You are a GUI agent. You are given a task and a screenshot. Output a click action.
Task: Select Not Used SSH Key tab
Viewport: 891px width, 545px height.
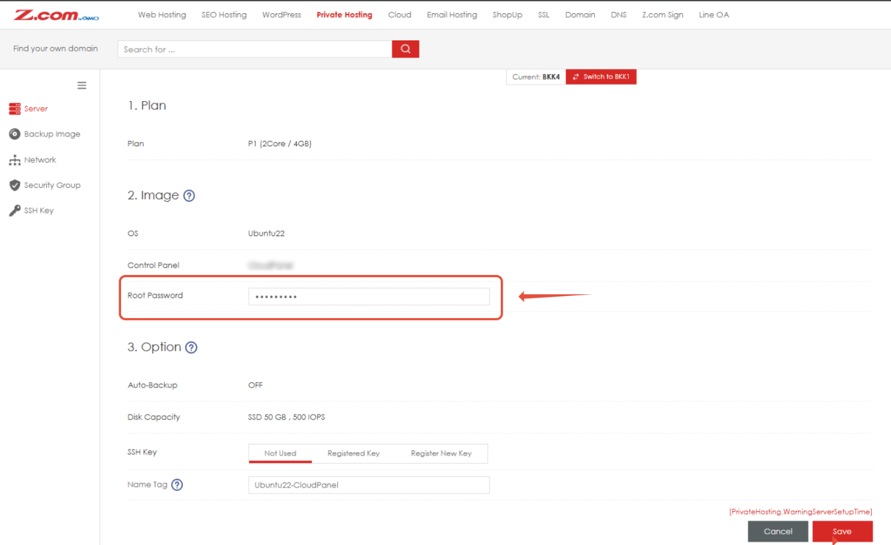point(280,454)
